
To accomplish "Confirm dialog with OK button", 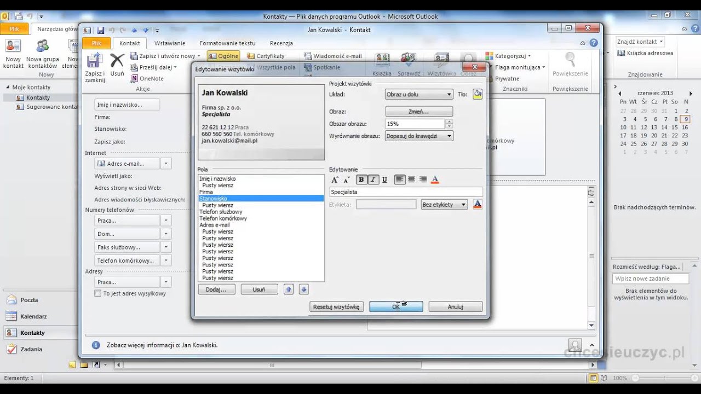I will [x=396, y=307].
